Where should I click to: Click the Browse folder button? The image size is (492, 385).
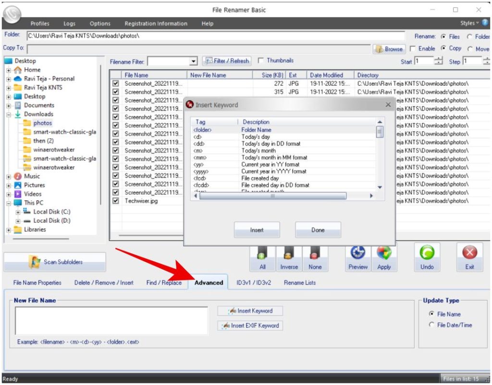pos(389,49)
